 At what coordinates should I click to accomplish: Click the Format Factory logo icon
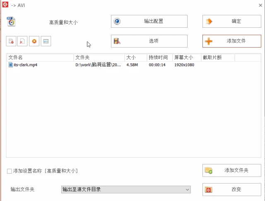point(5,4)
